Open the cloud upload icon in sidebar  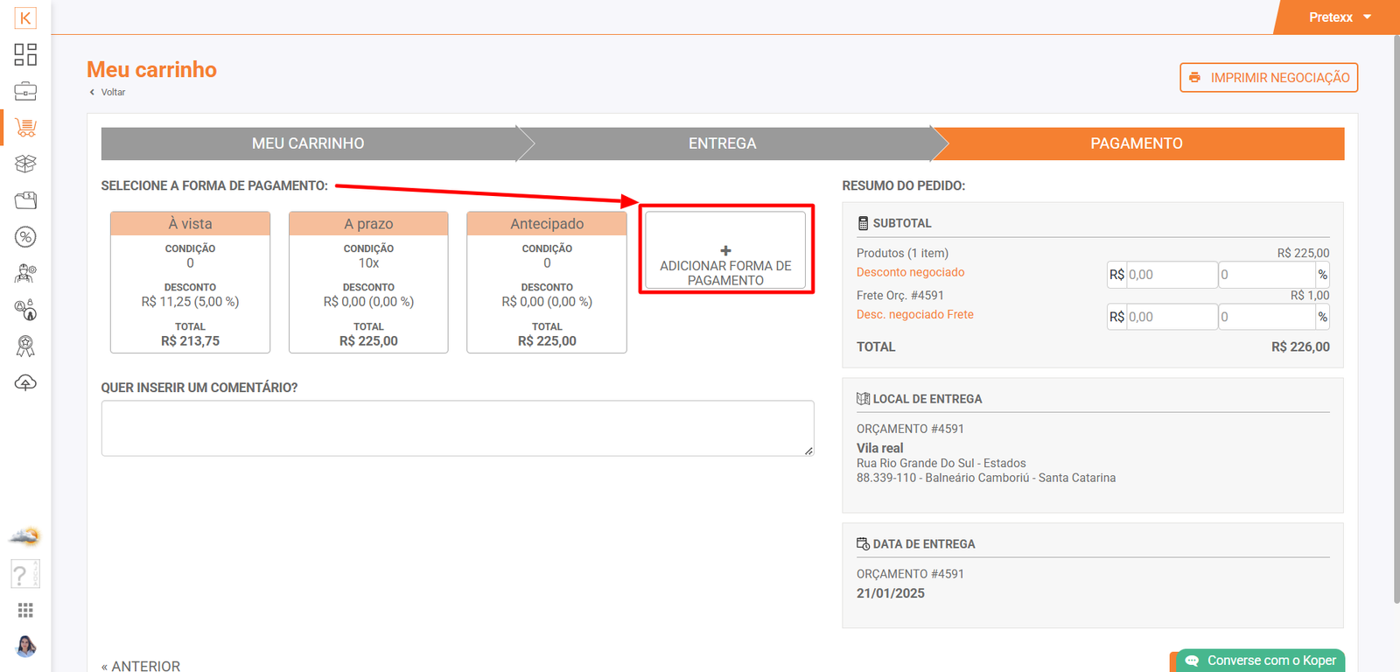tap(25, 383)
